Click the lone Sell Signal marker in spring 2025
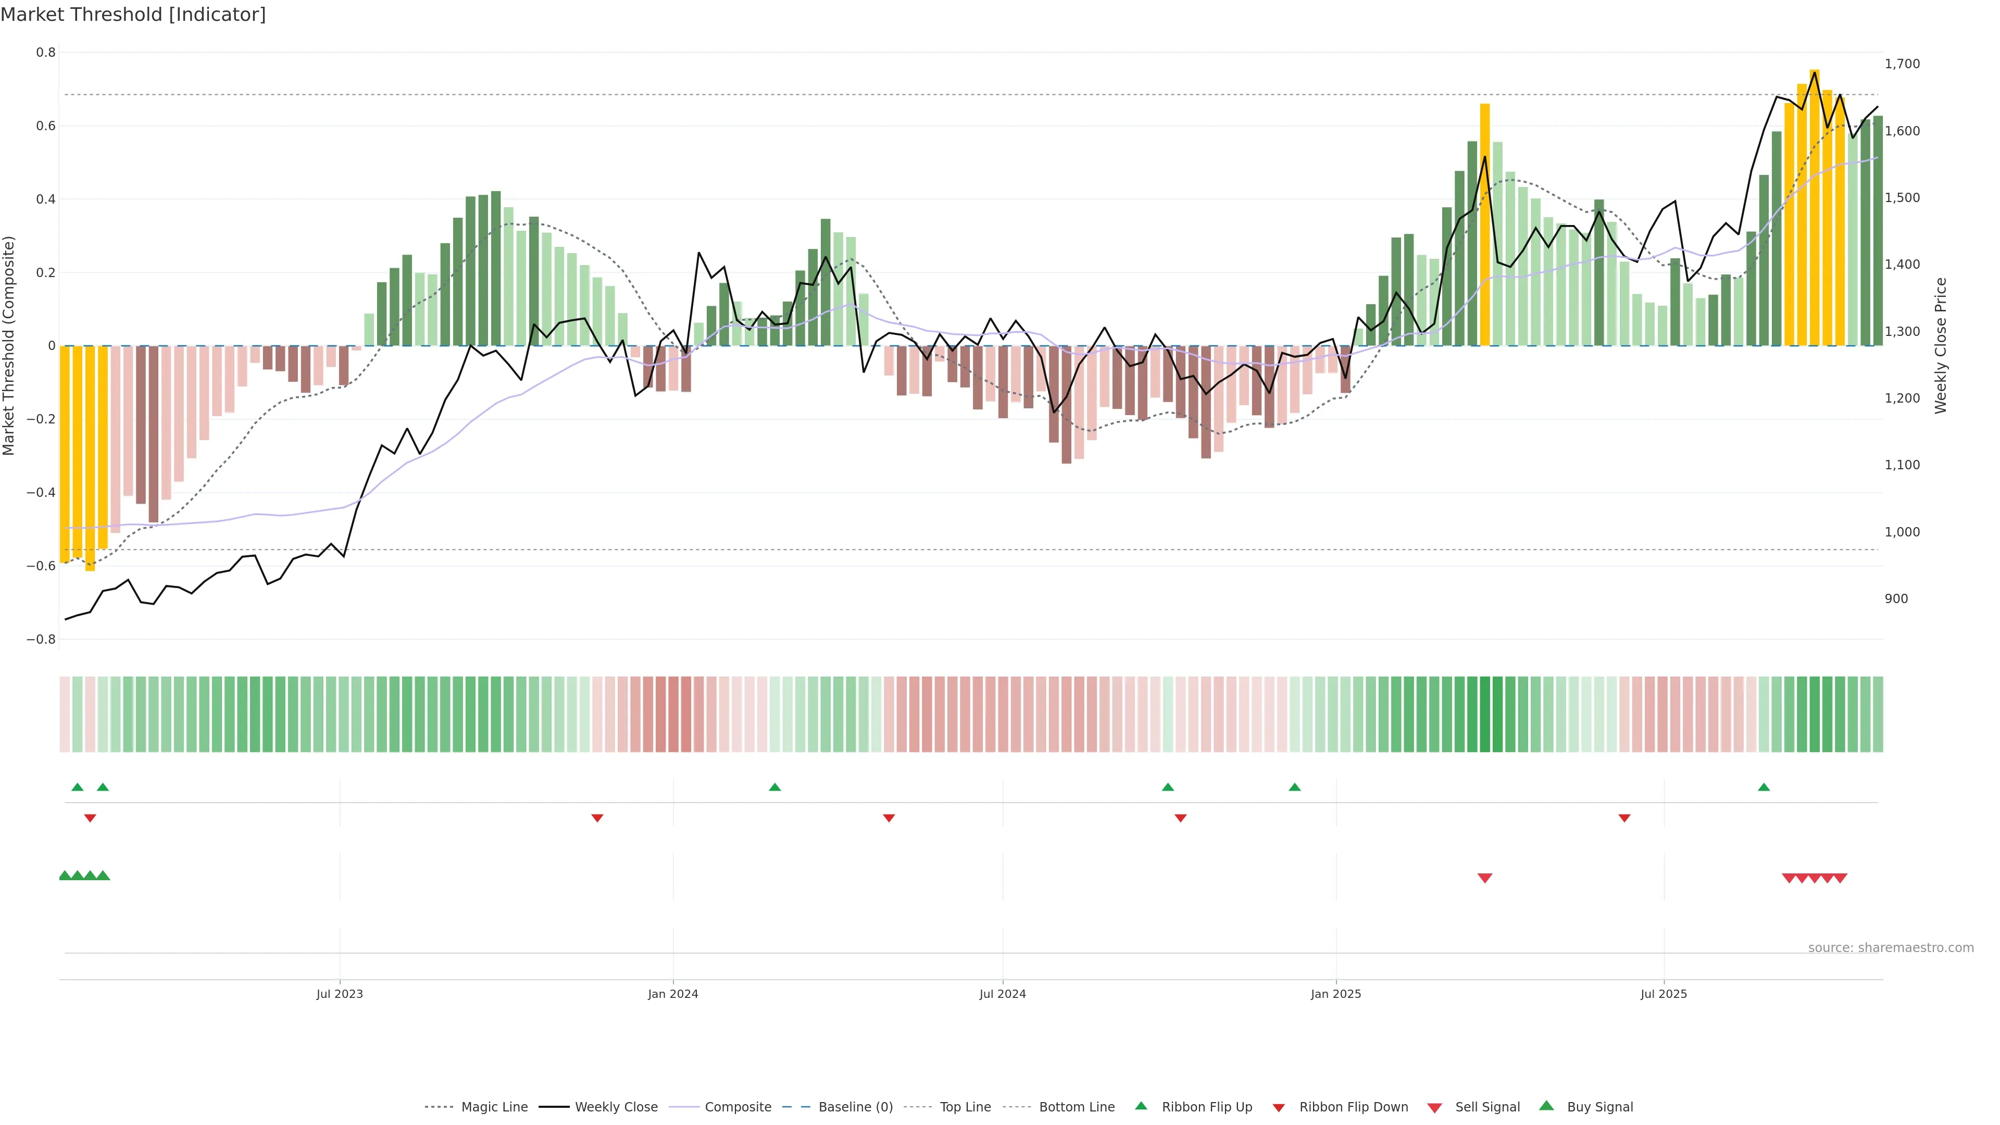Viewport: 2000px width, 1125px height. tap(1484, 878)
